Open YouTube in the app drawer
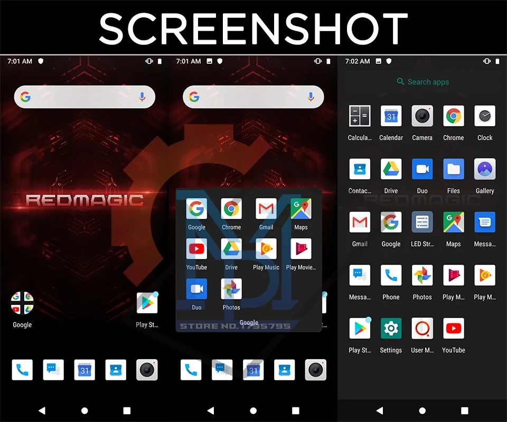Screen dimensions: 507x422 [x=453, y=328]
